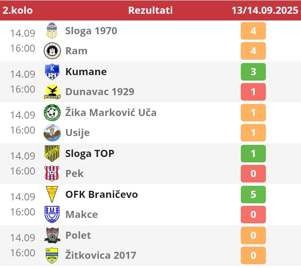Select the Pek red-white striped crest
The height and width of the screenshot is (268, 301).
pyautogui.click(x=52, y=174)
